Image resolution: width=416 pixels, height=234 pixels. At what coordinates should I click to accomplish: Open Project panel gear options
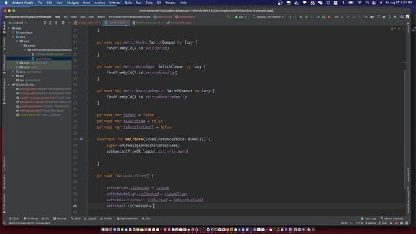[x=63, y=23]
